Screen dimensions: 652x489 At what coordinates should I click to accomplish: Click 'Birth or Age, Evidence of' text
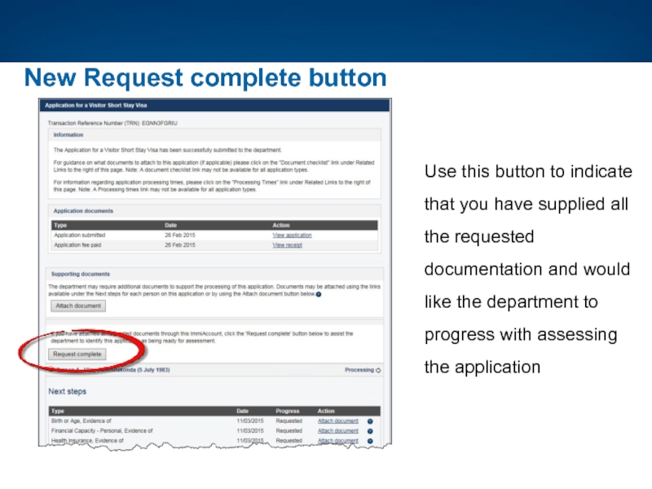point(81,421)
